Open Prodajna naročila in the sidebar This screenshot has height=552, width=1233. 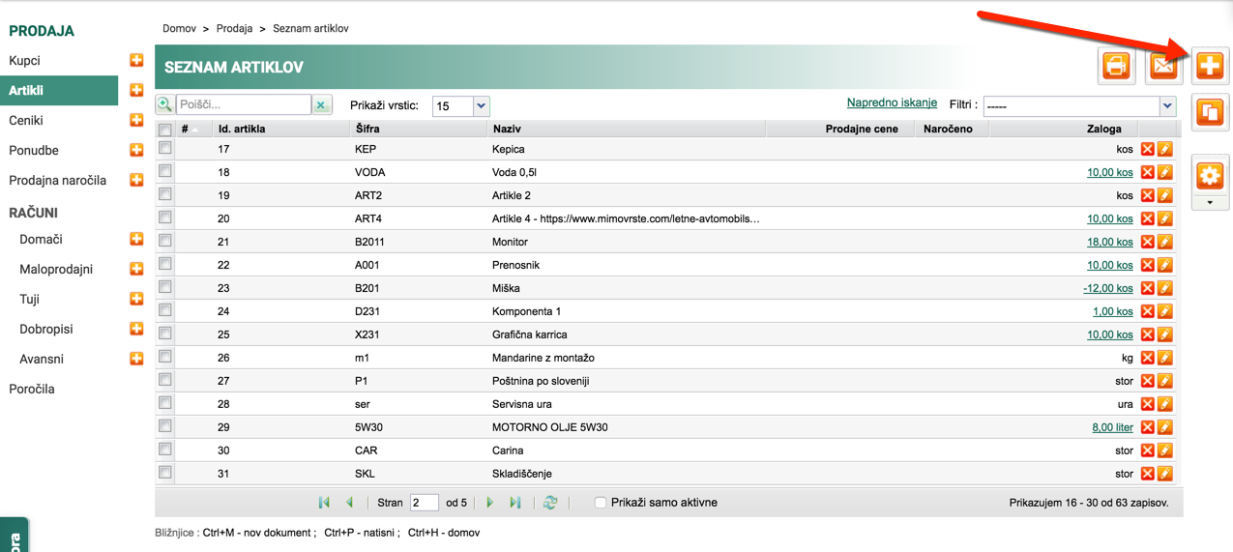pyautogui.click(x=58, y=180)
